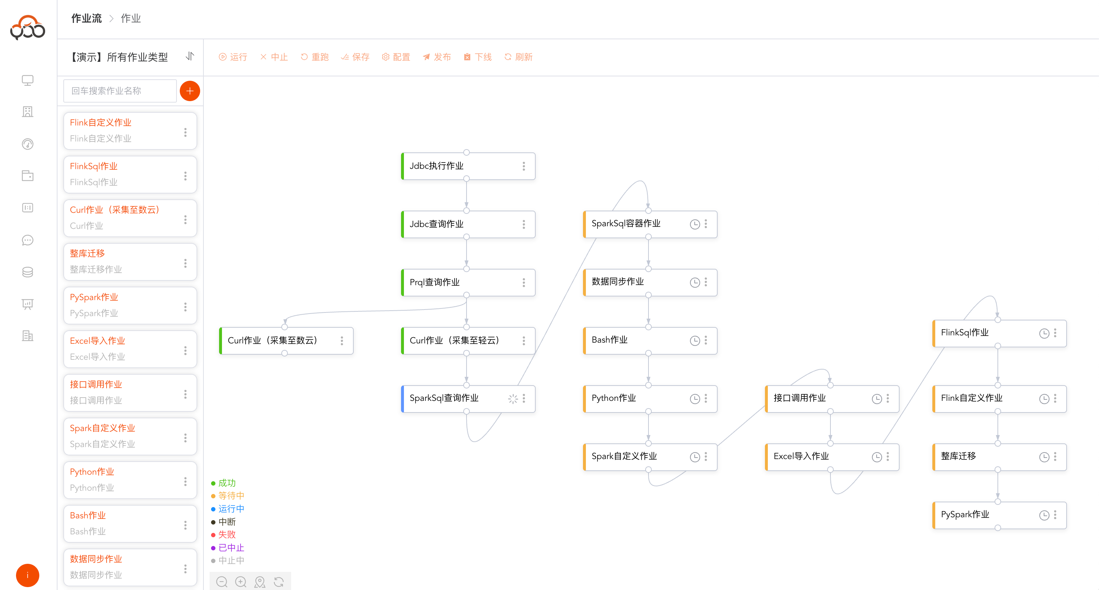Open the monitor icon in left sidebar
1099x590 pixels.
(28, 80)
